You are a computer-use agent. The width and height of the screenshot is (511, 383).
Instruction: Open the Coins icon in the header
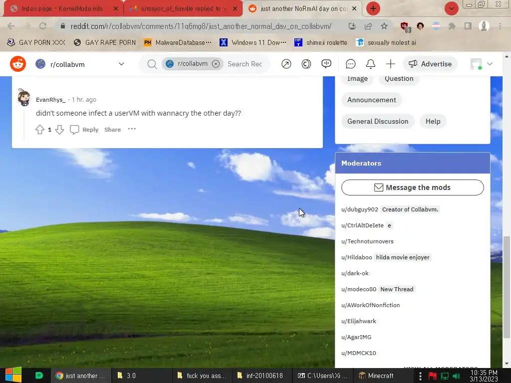pos(306,64)
